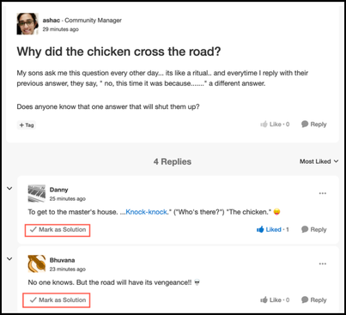Screen dimensions: 346x315
Task: Collapse Danny's reply with the chevron
Action: pyautogui.click(x=9, y=189)
